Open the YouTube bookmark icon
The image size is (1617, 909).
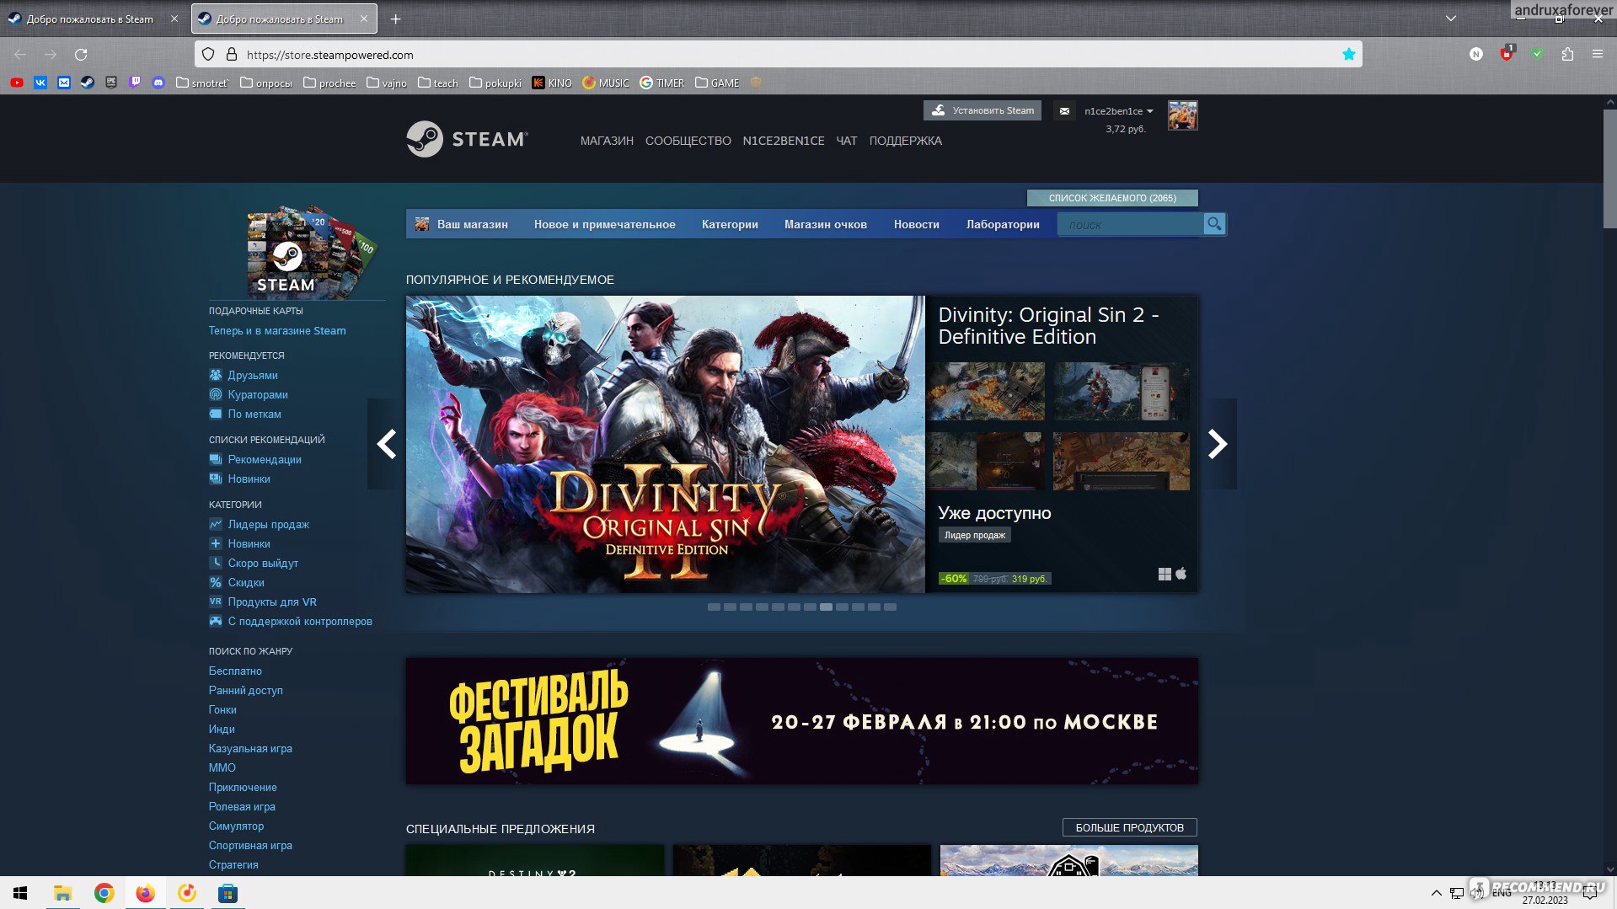click(17, 83)
